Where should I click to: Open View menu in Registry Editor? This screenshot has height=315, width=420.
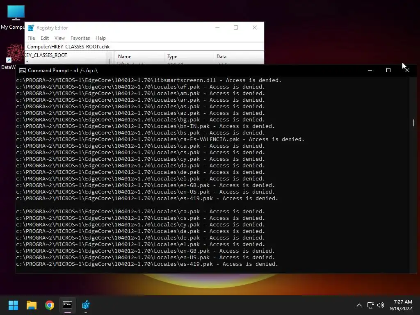coord(59,38)
